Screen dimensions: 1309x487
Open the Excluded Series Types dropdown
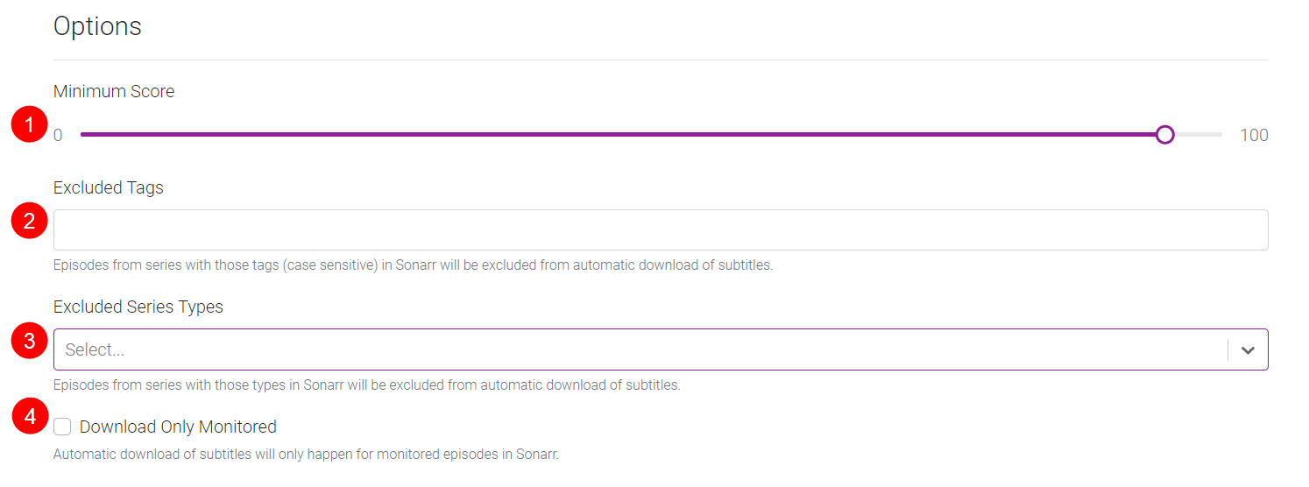coord(640,350)
